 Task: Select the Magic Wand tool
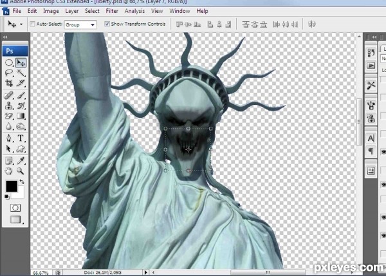(21, 73)
